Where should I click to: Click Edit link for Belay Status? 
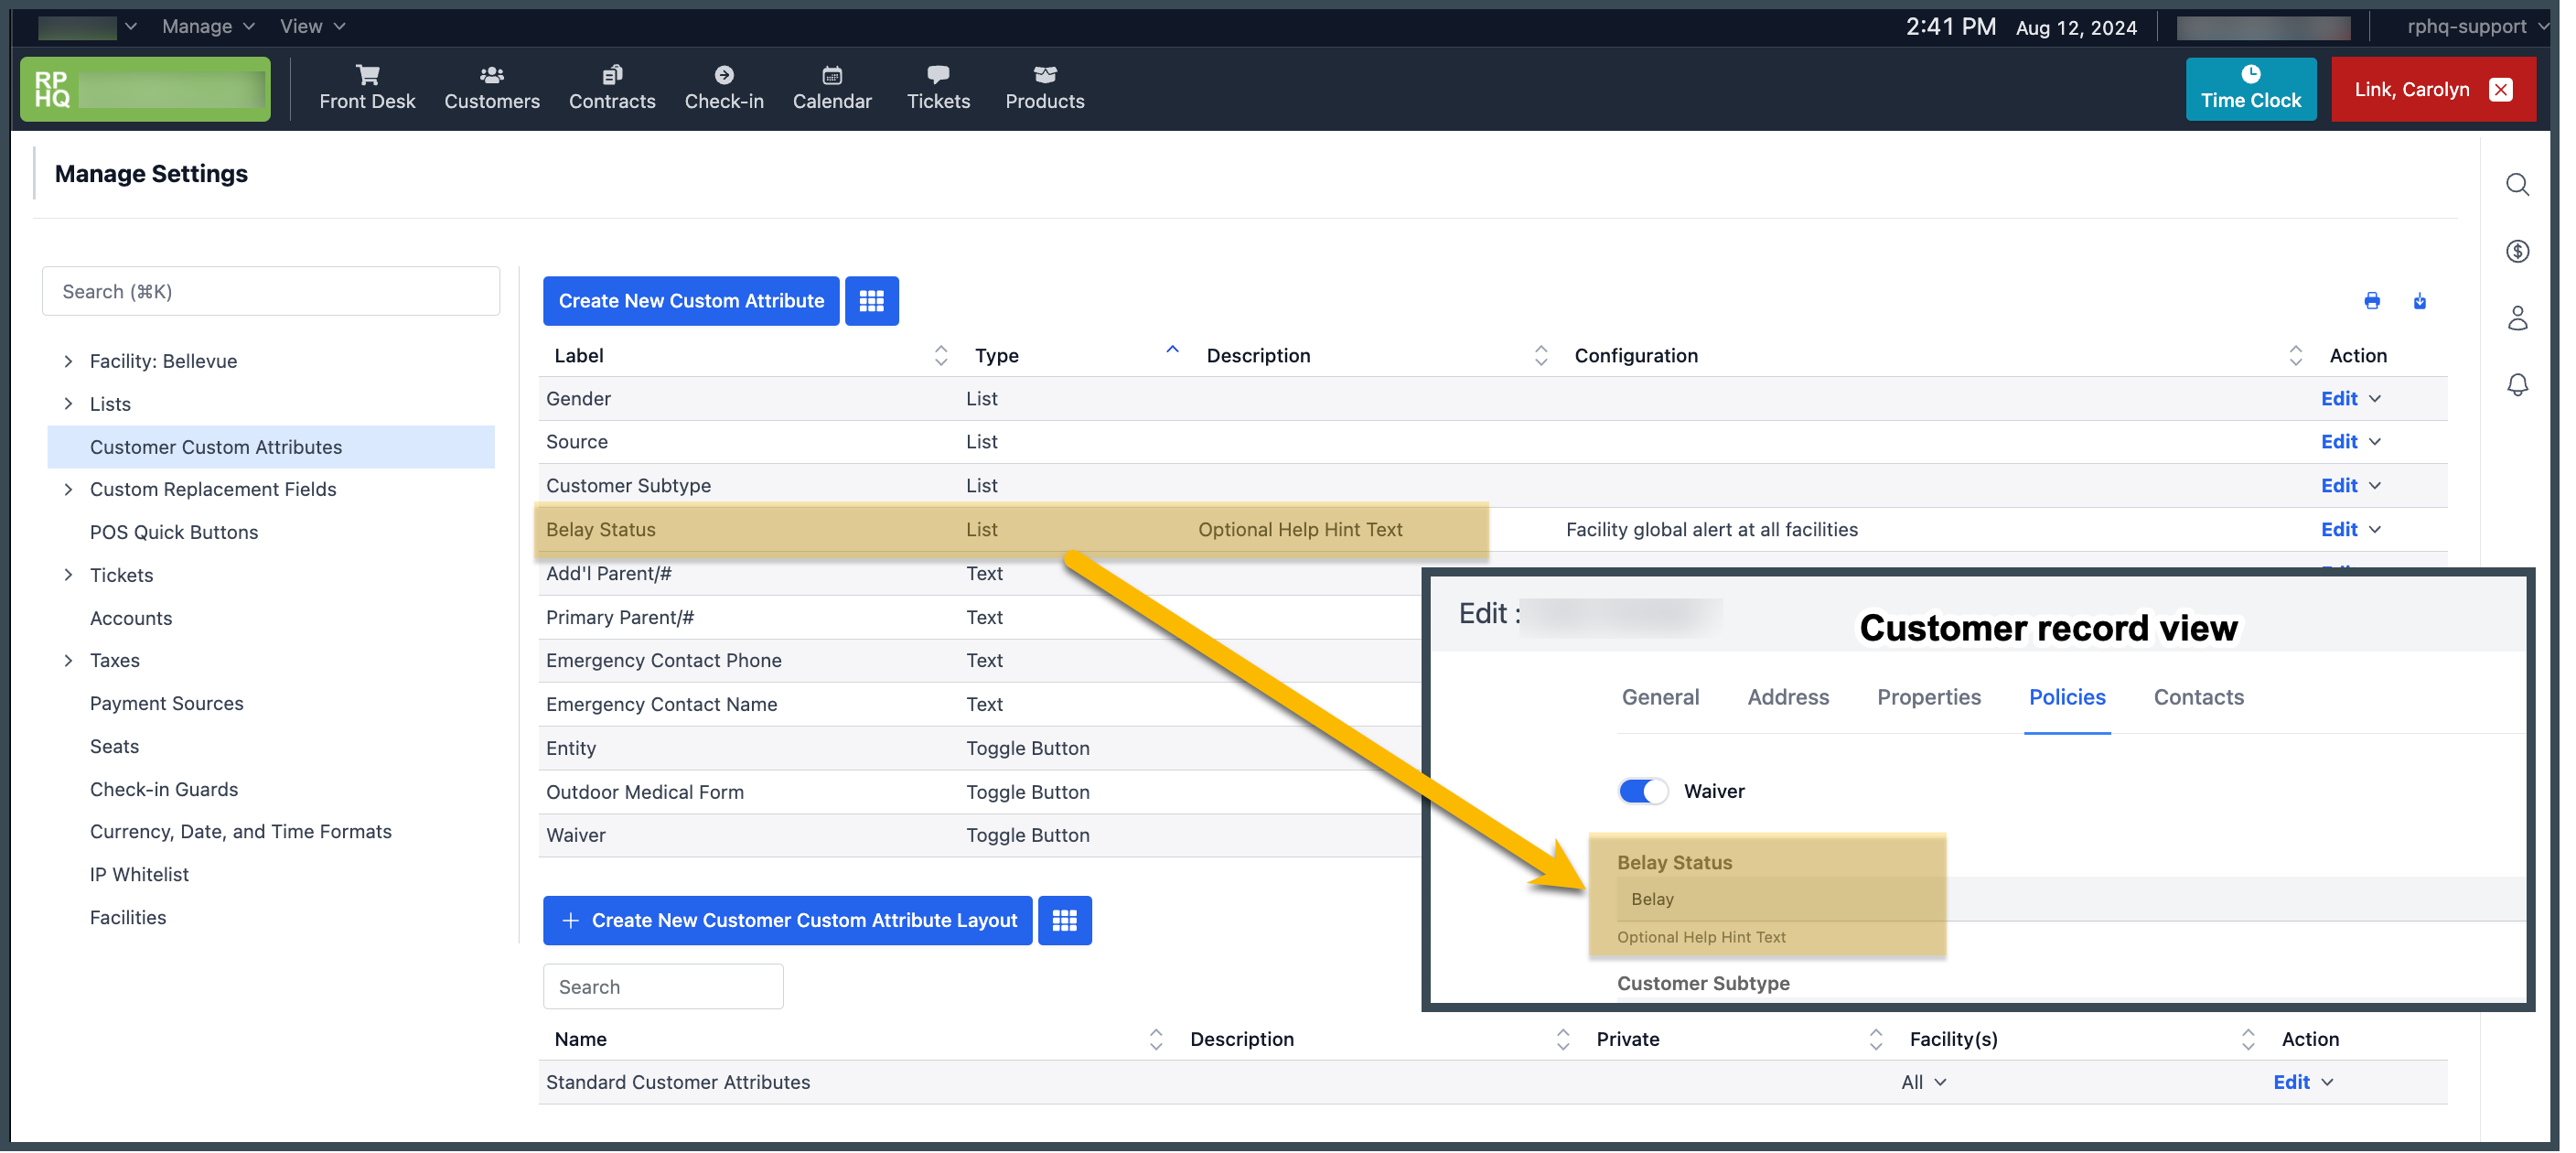pos(2338,530)
